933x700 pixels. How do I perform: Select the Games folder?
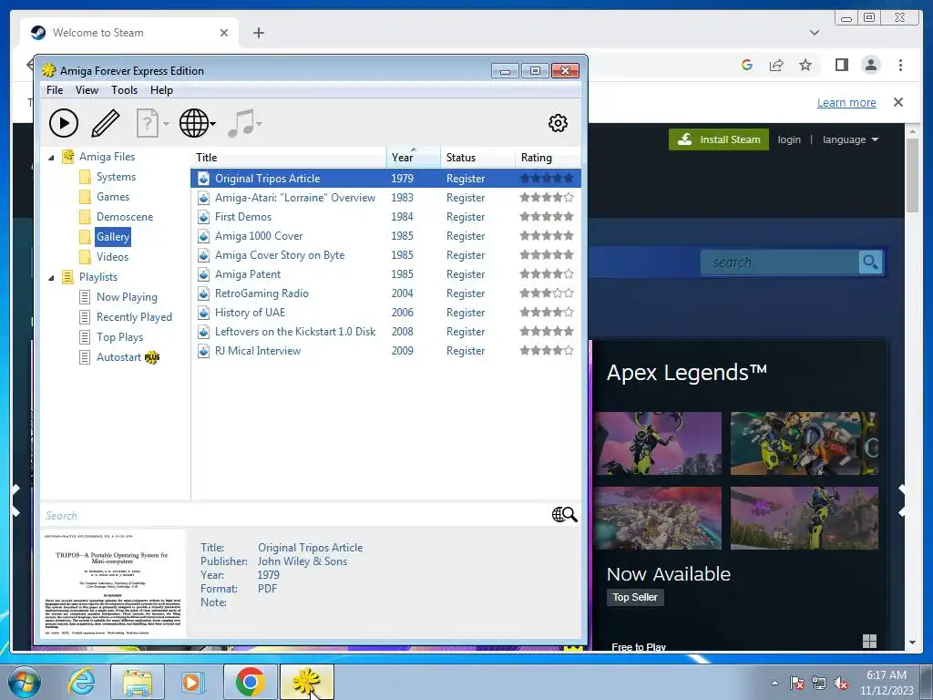point(113,197)
